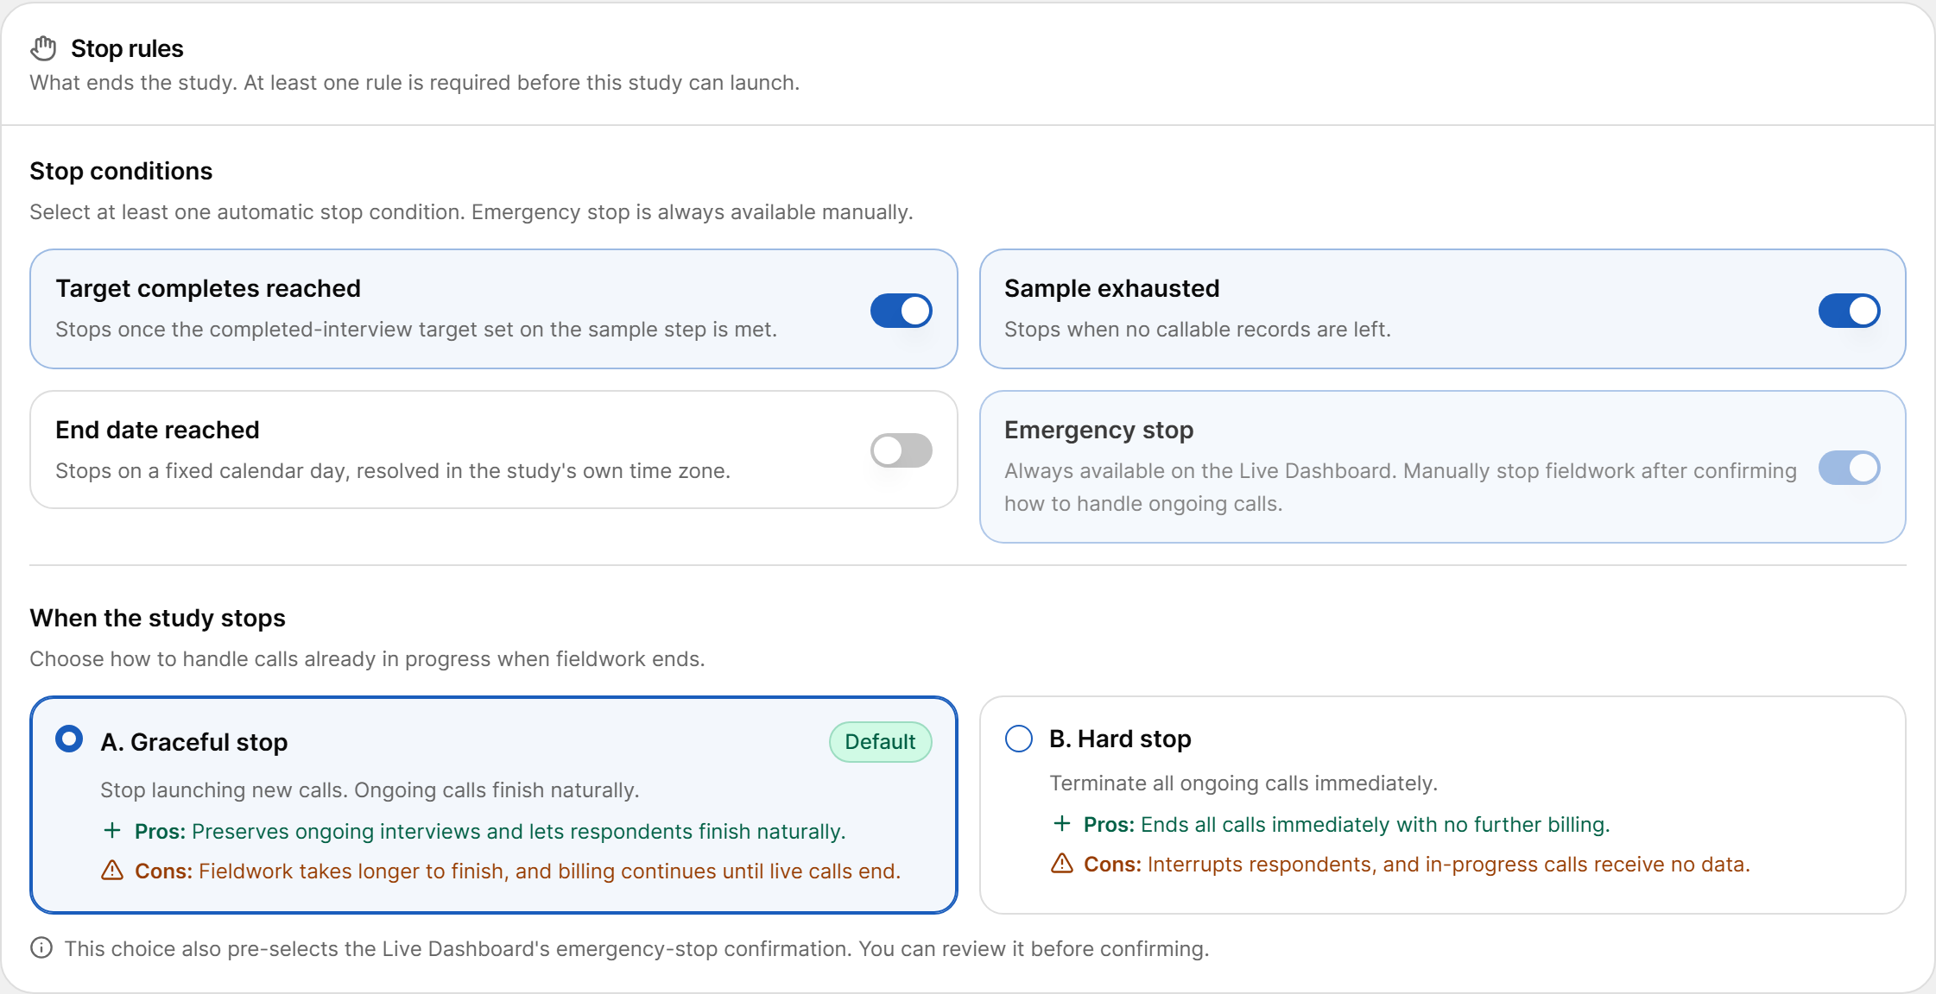Click the green Default badge

[880, 742]
